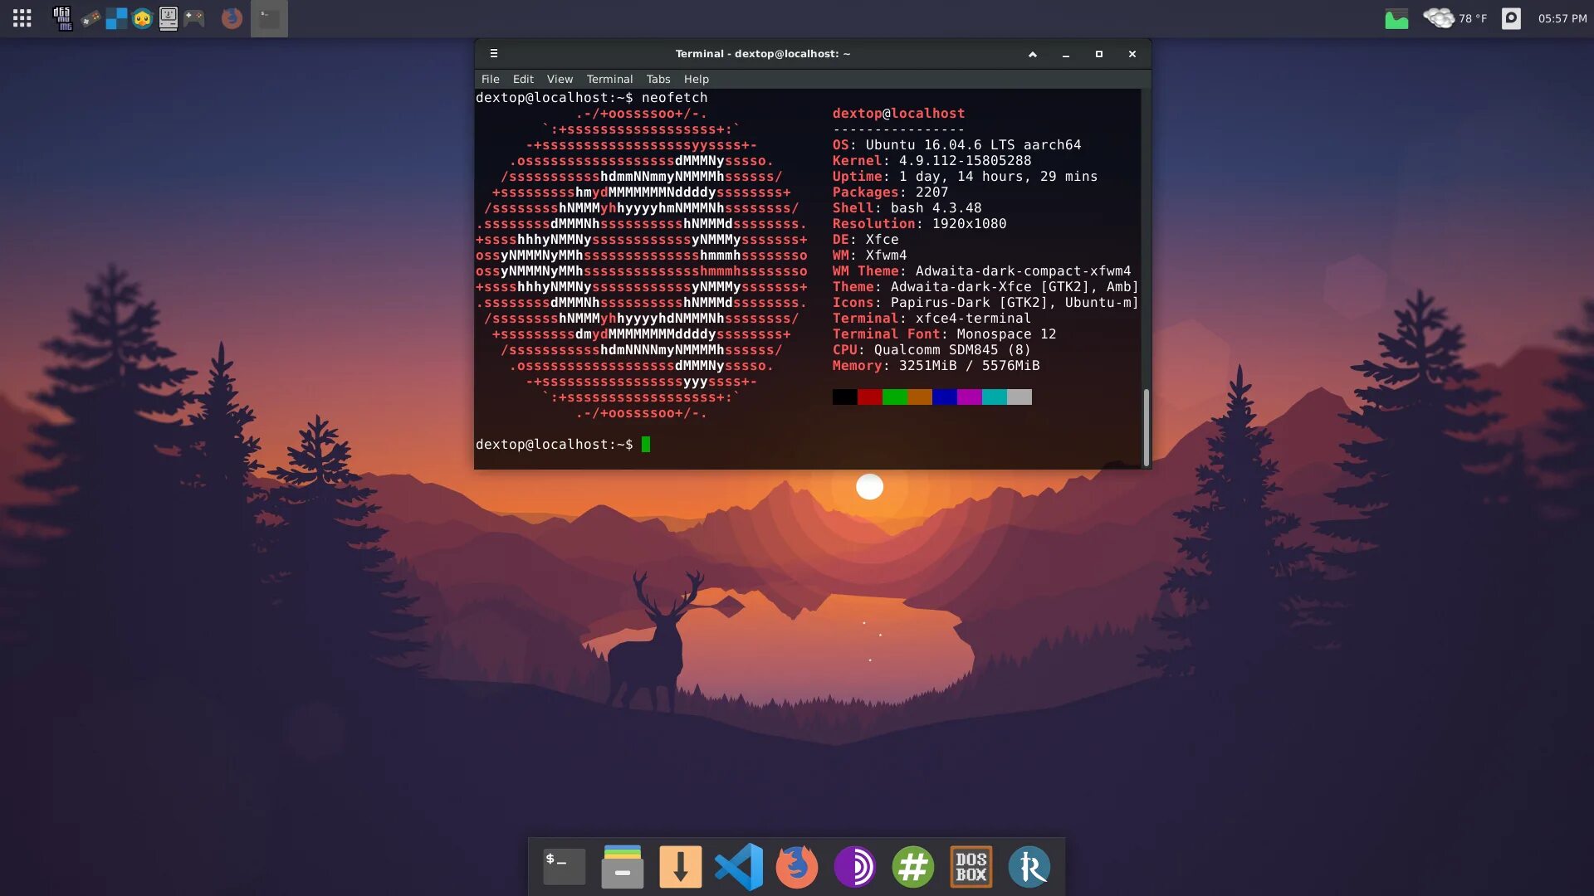Open the View menu in Terminal
1594x896 pixels.
(560, 79)
